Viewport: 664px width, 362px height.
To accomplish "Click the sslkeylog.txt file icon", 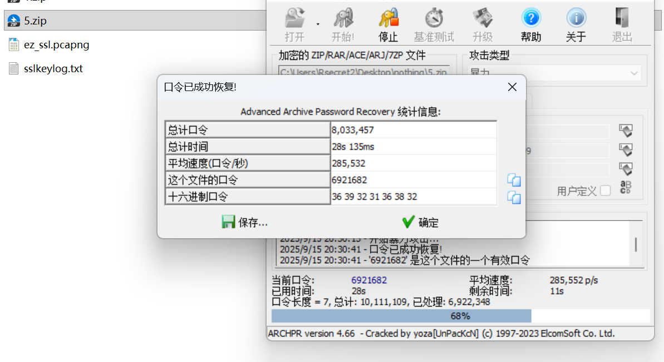I will click(x=13, y=68).
